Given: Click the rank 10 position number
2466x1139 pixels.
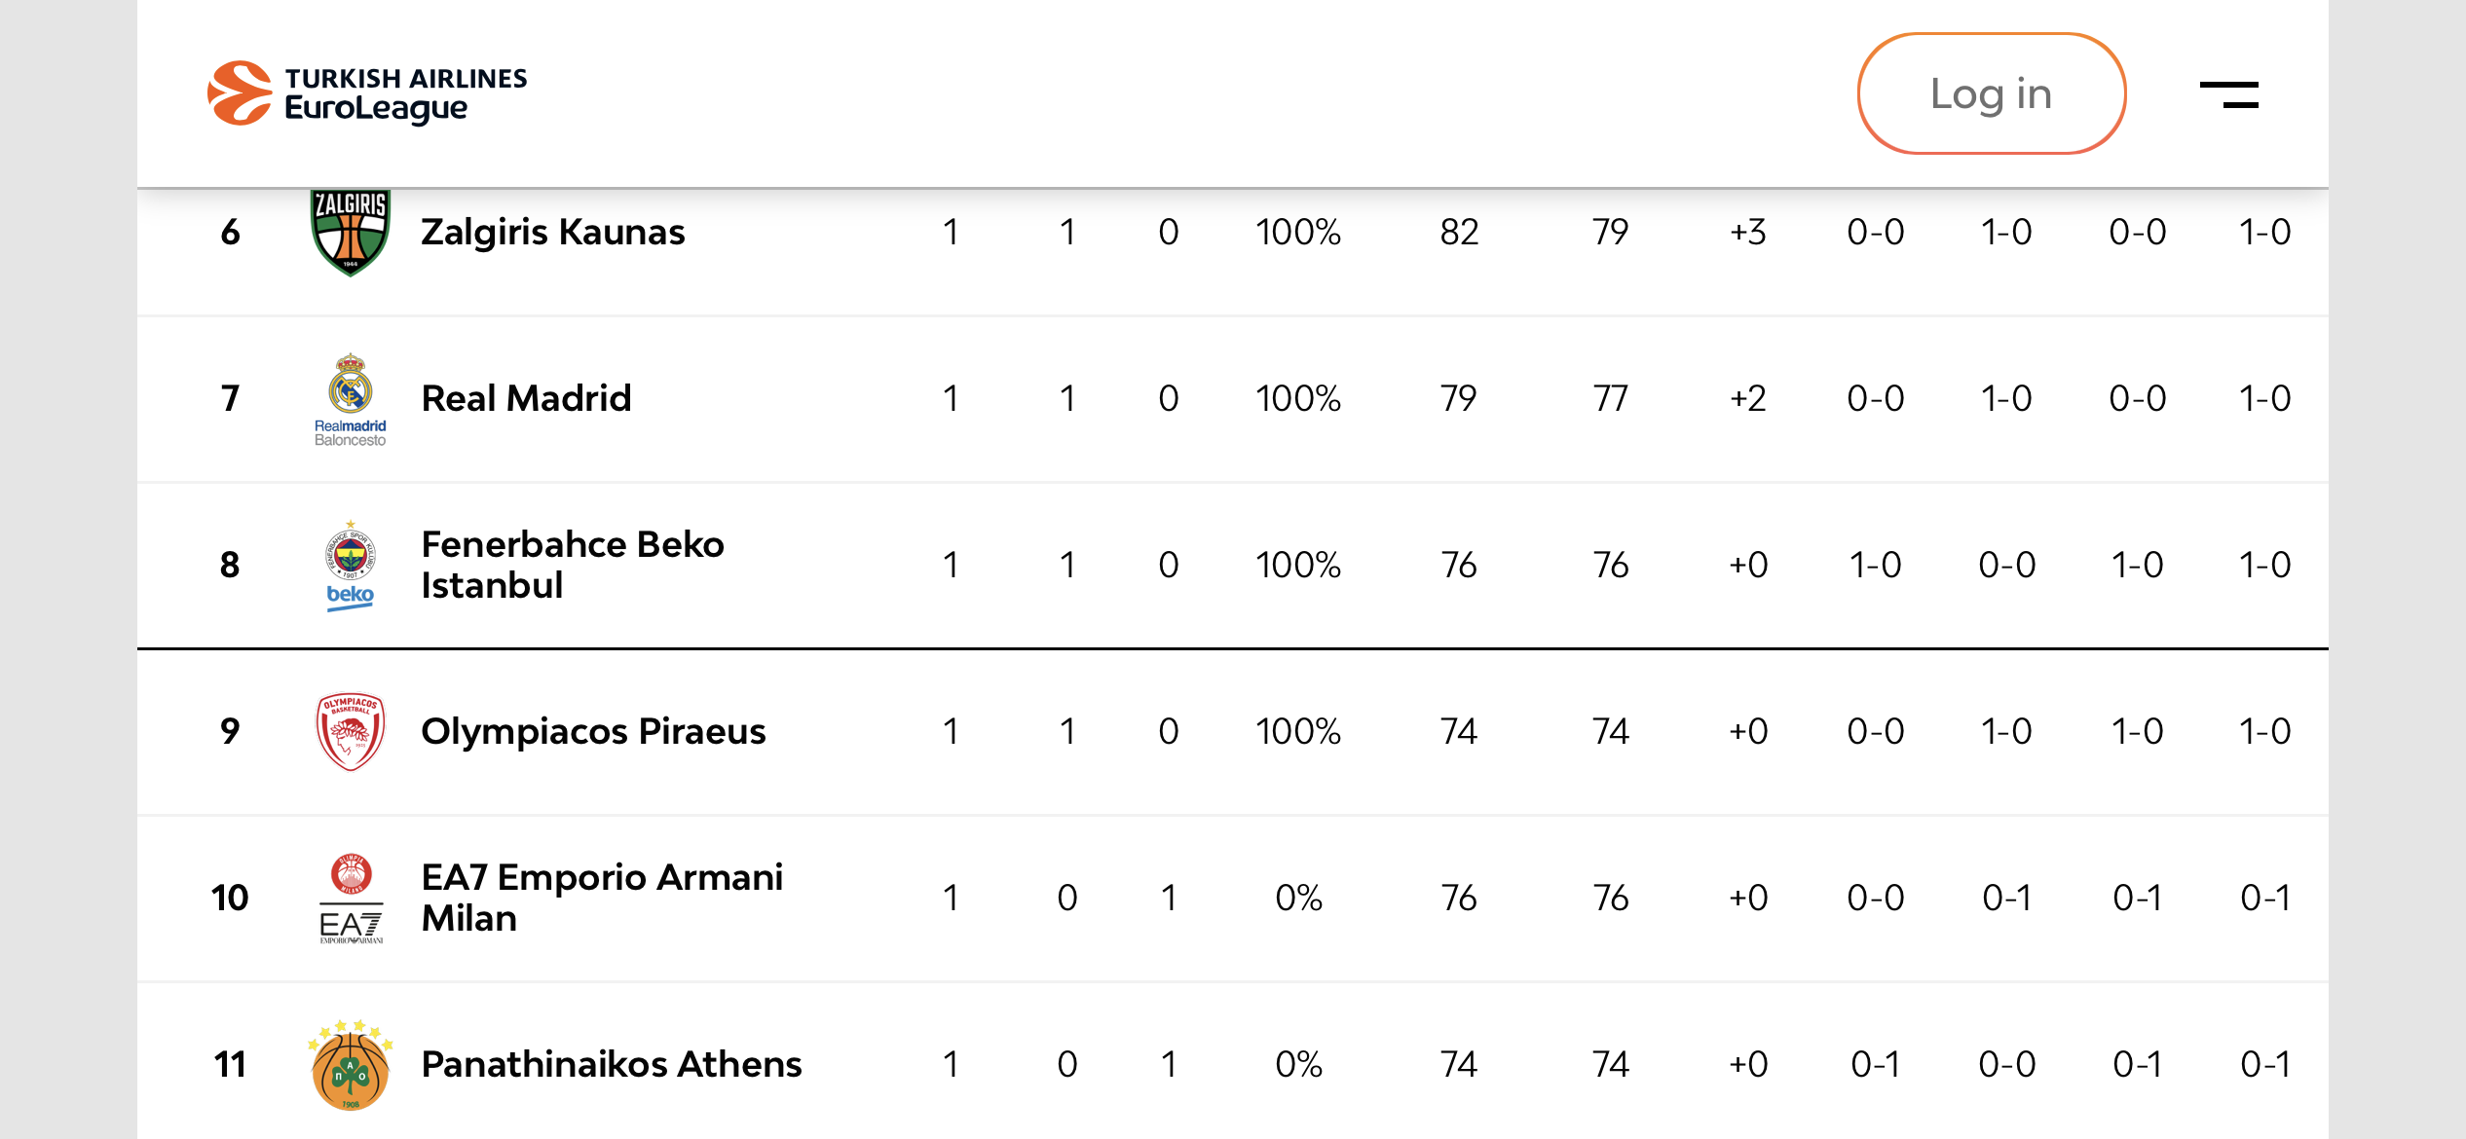Looking at the screenshot, I should coord(230,898).
